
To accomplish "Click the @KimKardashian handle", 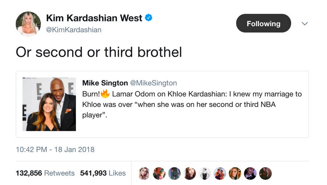I will (74, 30).
